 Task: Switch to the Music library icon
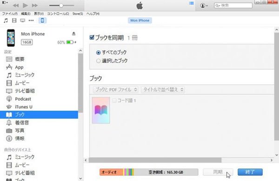[6, 20]
